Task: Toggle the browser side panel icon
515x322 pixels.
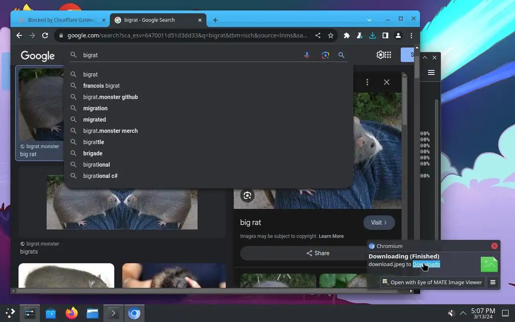Action: pyautogui.click(x=385, y=35)
